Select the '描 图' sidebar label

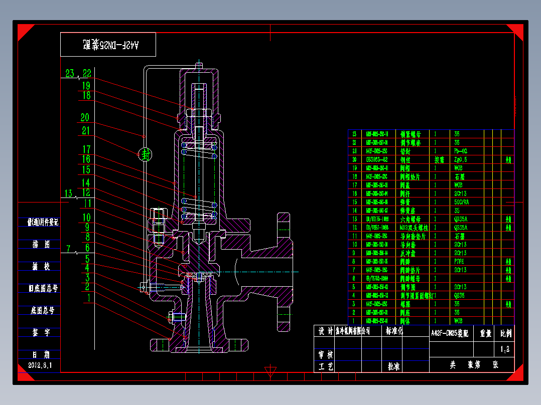(x=41, y=245)
